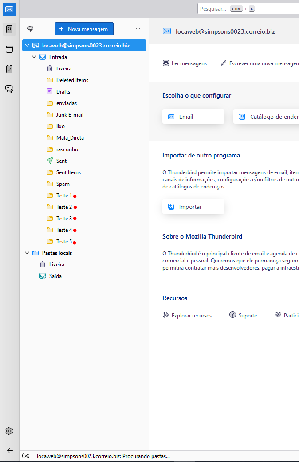299x462 pixels.
Task: Open the Mail space icon
Action: coord(9,9)
